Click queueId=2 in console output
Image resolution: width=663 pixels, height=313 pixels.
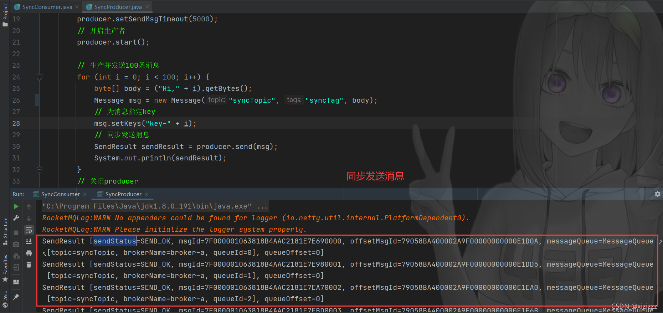click(x=234, y=299)
